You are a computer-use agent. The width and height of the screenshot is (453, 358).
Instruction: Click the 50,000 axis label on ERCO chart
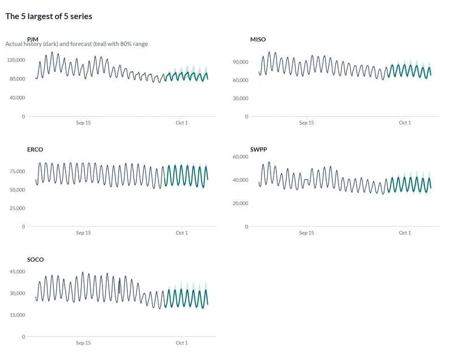pos(18,190)
